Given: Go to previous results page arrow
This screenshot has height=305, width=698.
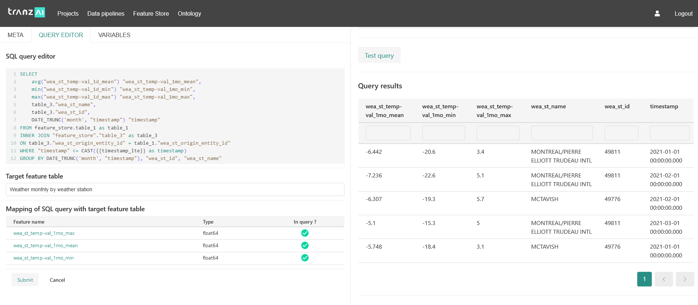Looking at the screenshot, I should pos(663,279).
